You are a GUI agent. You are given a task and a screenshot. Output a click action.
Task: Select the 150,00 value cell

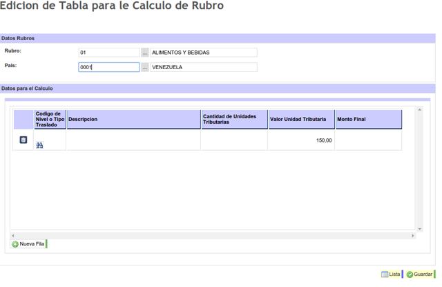pos(301,140)
